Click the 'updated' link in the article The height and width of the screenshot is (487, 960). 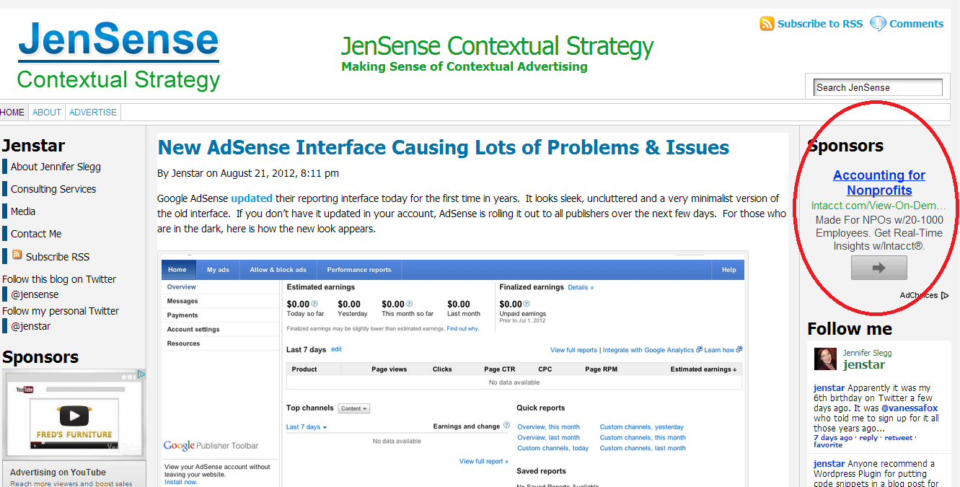pyautogui.click(x=252, y=198)
